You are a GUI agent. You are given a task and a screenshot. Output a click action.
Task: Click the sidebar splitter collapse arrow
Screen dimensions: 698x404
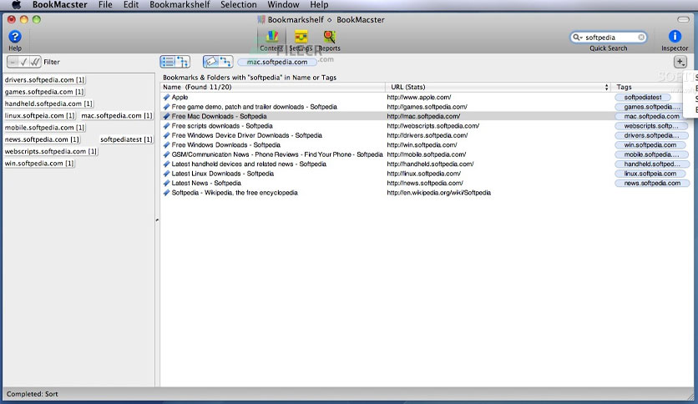pyautogui.click(x=157, y=220)
